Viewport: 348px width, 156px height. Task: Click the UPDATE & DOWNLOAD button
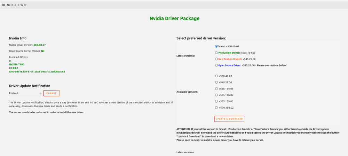coord(229,119)
